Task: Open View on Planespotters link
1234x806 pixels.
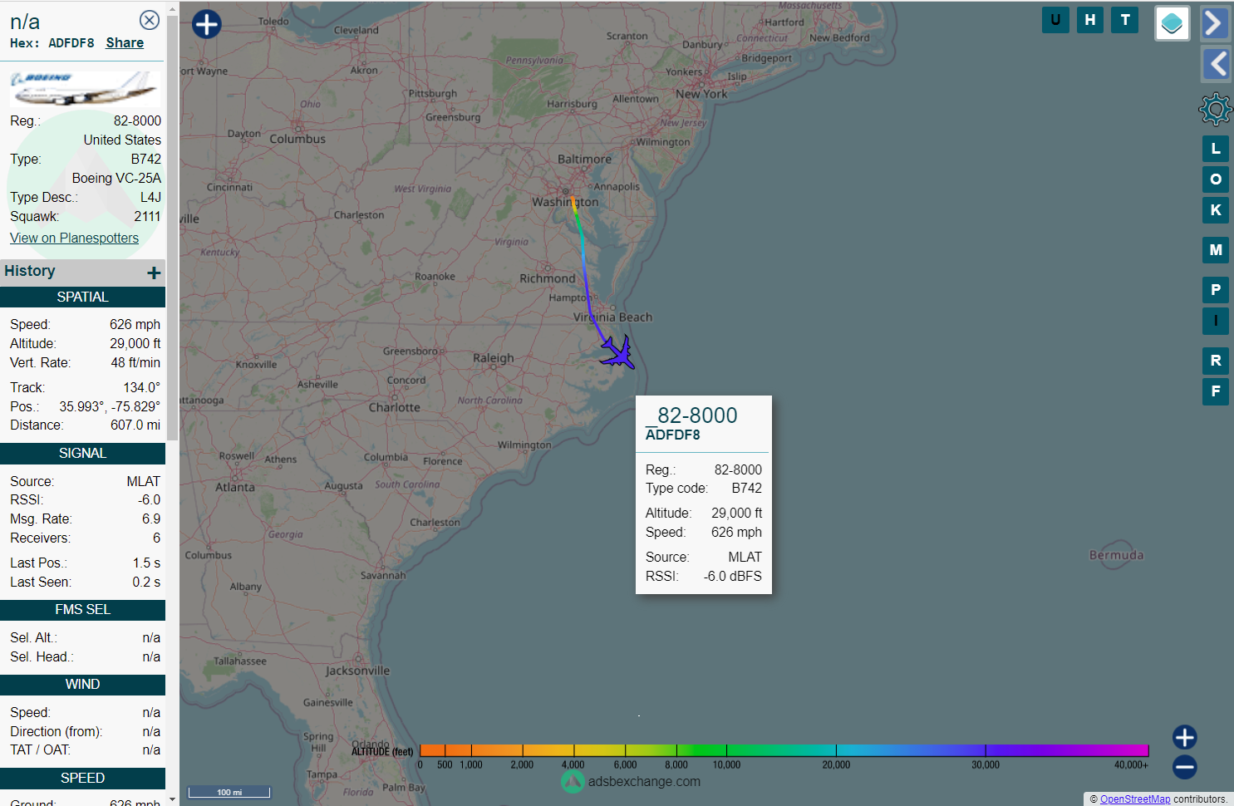Action: coord(74,238)
